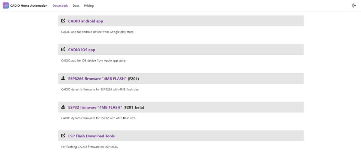Open the Downloads navigation tab
Viewport: 361px width, 152px height.
pyautogui.click(x=60, y=6)
